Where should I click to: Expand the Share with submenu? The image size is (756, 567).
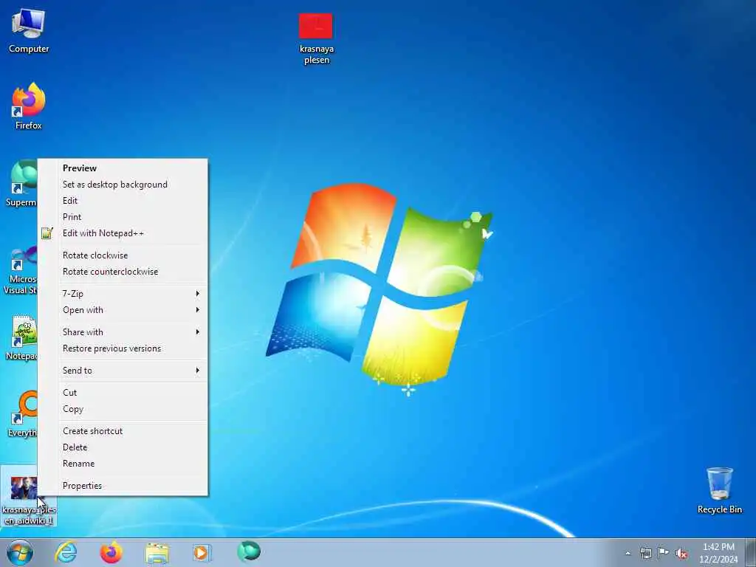123,332
